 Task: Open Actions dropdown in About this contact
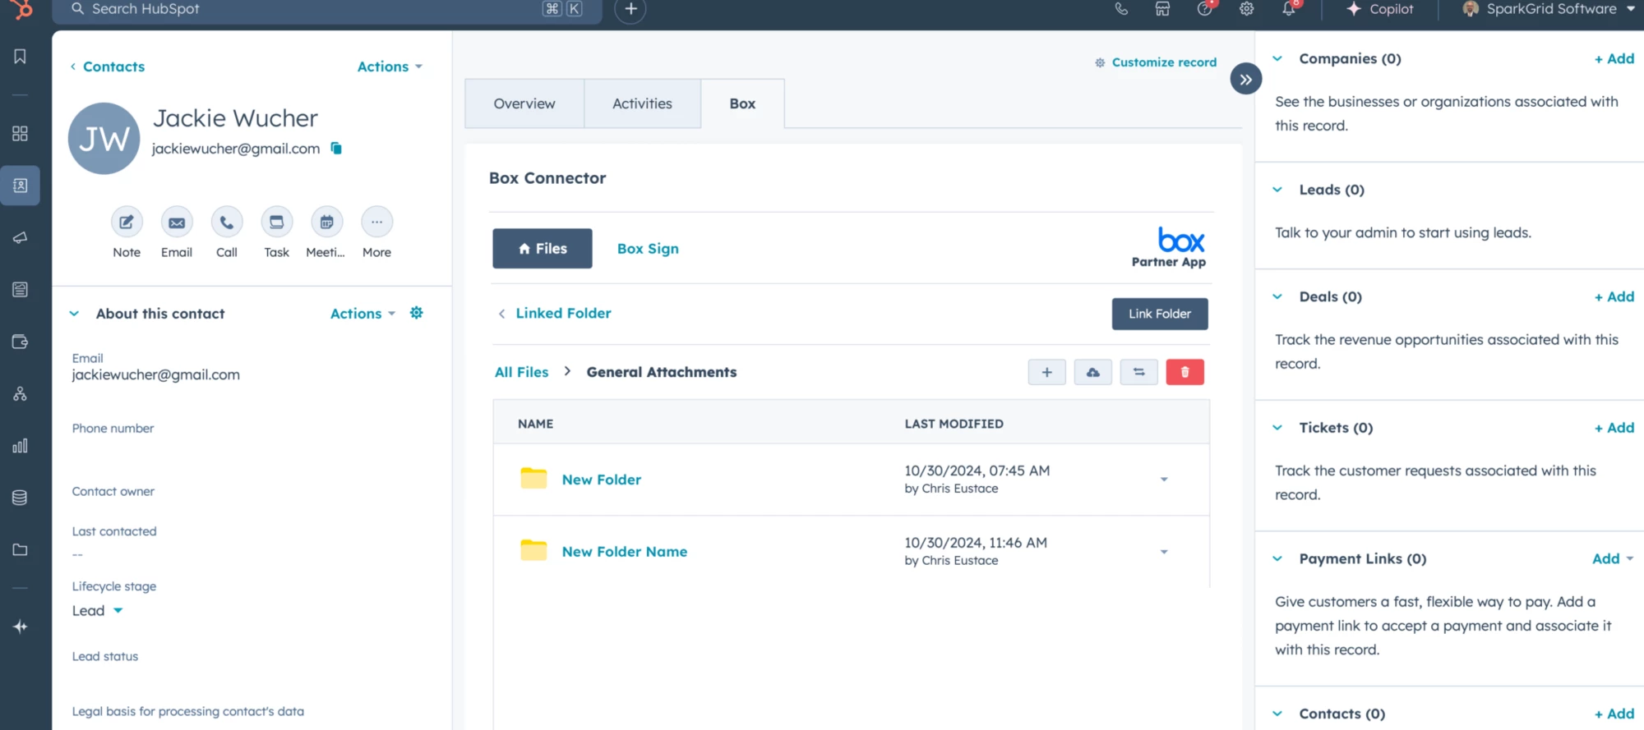363,314
